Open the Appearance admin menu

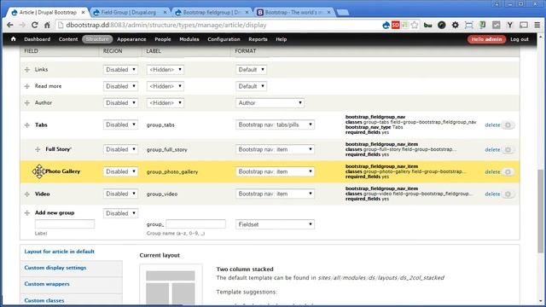(131, 39)
